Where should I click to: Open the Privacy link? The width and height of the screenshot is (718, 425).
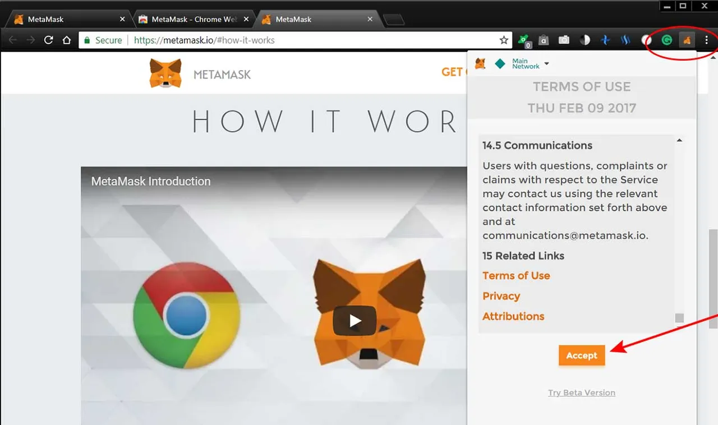(x=501, y=296)
